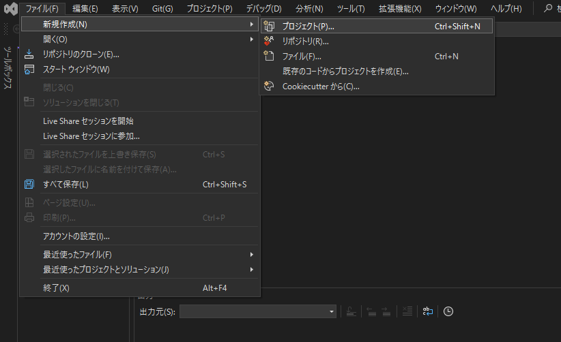The height and width of the screenshot is (342, 561).
Task: Click the clock timestamp icon in the output toolbar
Action: coord(448,311)
